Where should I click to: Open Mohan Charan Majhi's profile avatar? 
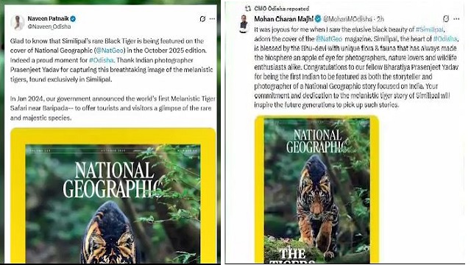244,24
